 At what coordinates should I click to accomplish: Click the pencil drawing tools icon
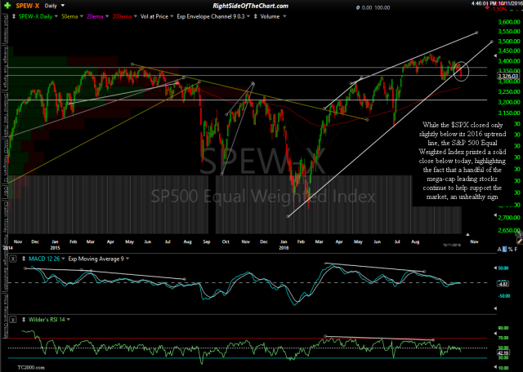click(x=519, y=241)
